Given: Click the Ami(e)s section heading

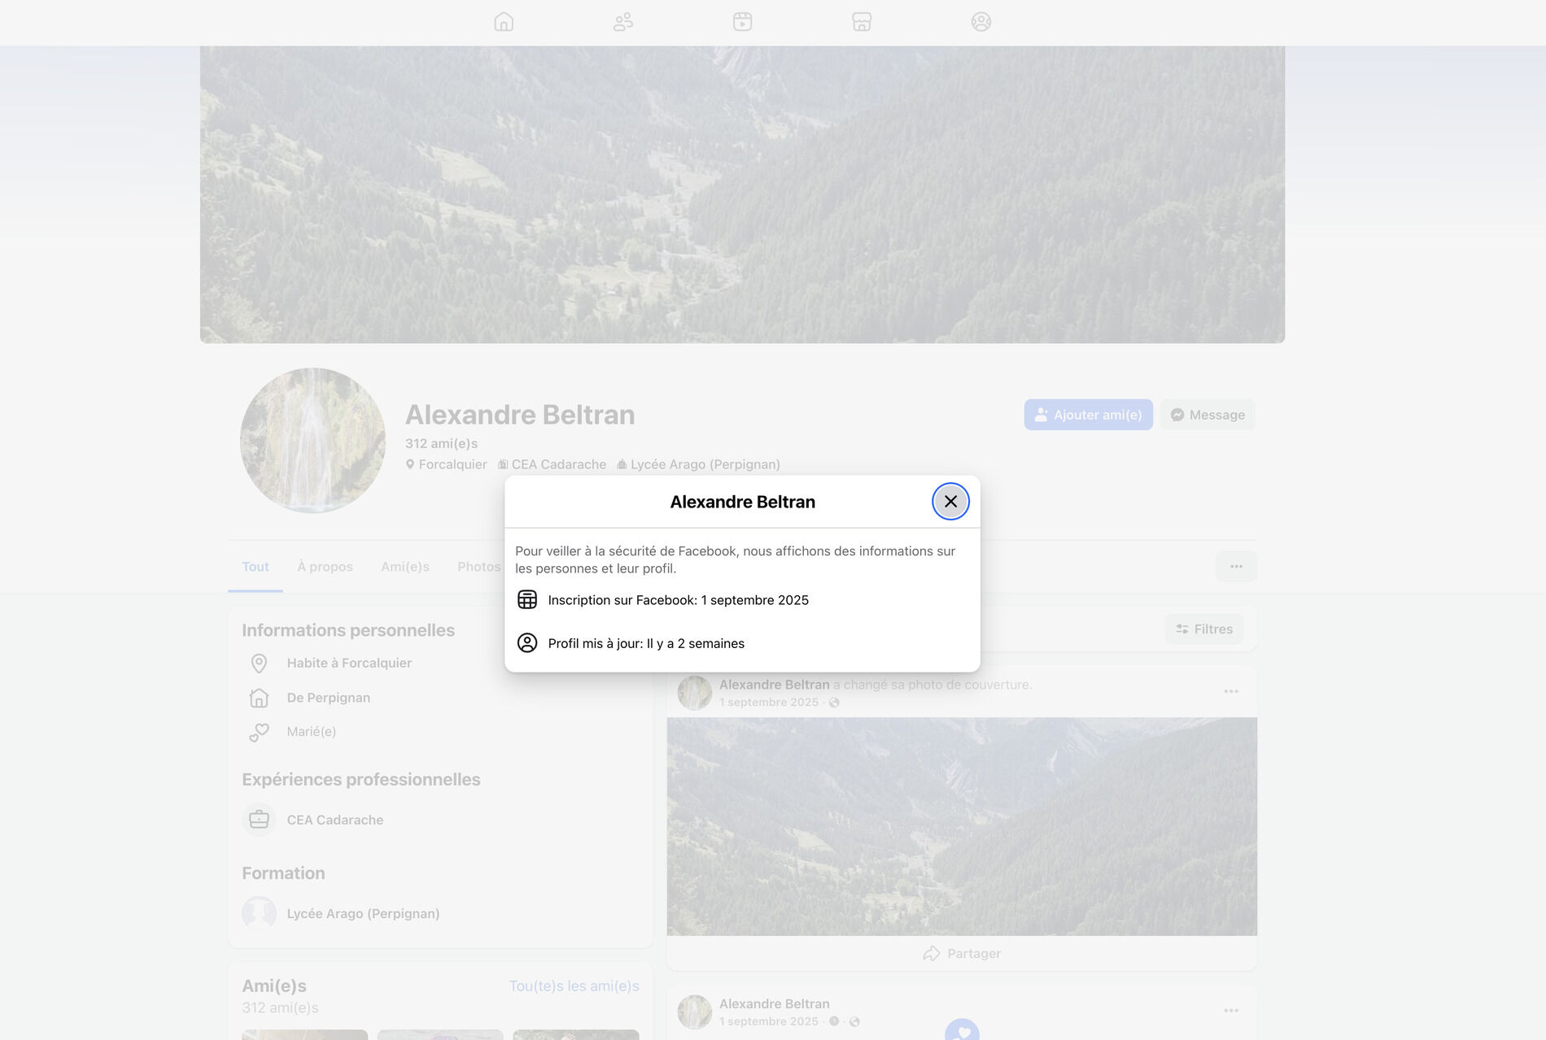Looking at the screenshot, I should pos(274,986).
